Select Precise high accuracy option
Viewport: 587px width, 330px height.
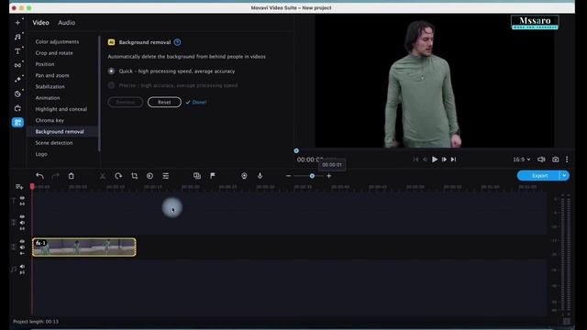click(x=112, y=85)
